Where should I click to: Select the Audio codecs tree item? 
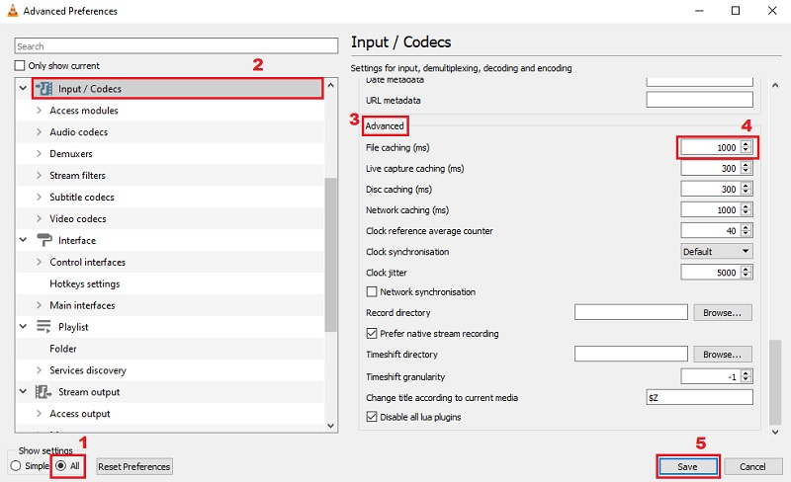(x=79, y=132)
